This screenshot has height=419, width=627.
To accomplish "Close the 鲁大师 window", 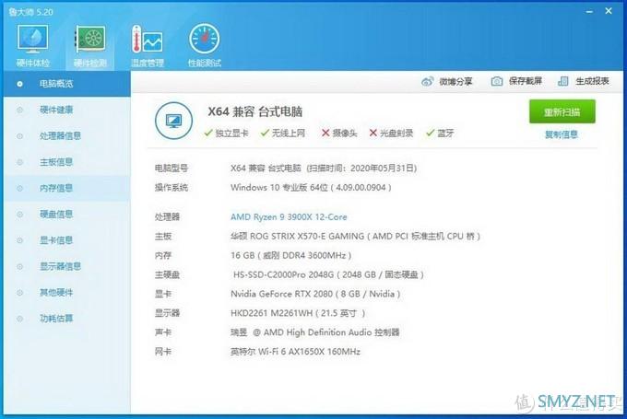I will (x=609, y=11).
